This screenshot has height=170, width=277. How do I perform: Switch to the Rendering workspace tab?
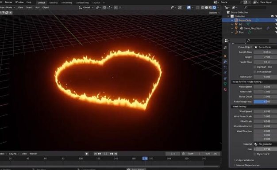click(66, 3)
